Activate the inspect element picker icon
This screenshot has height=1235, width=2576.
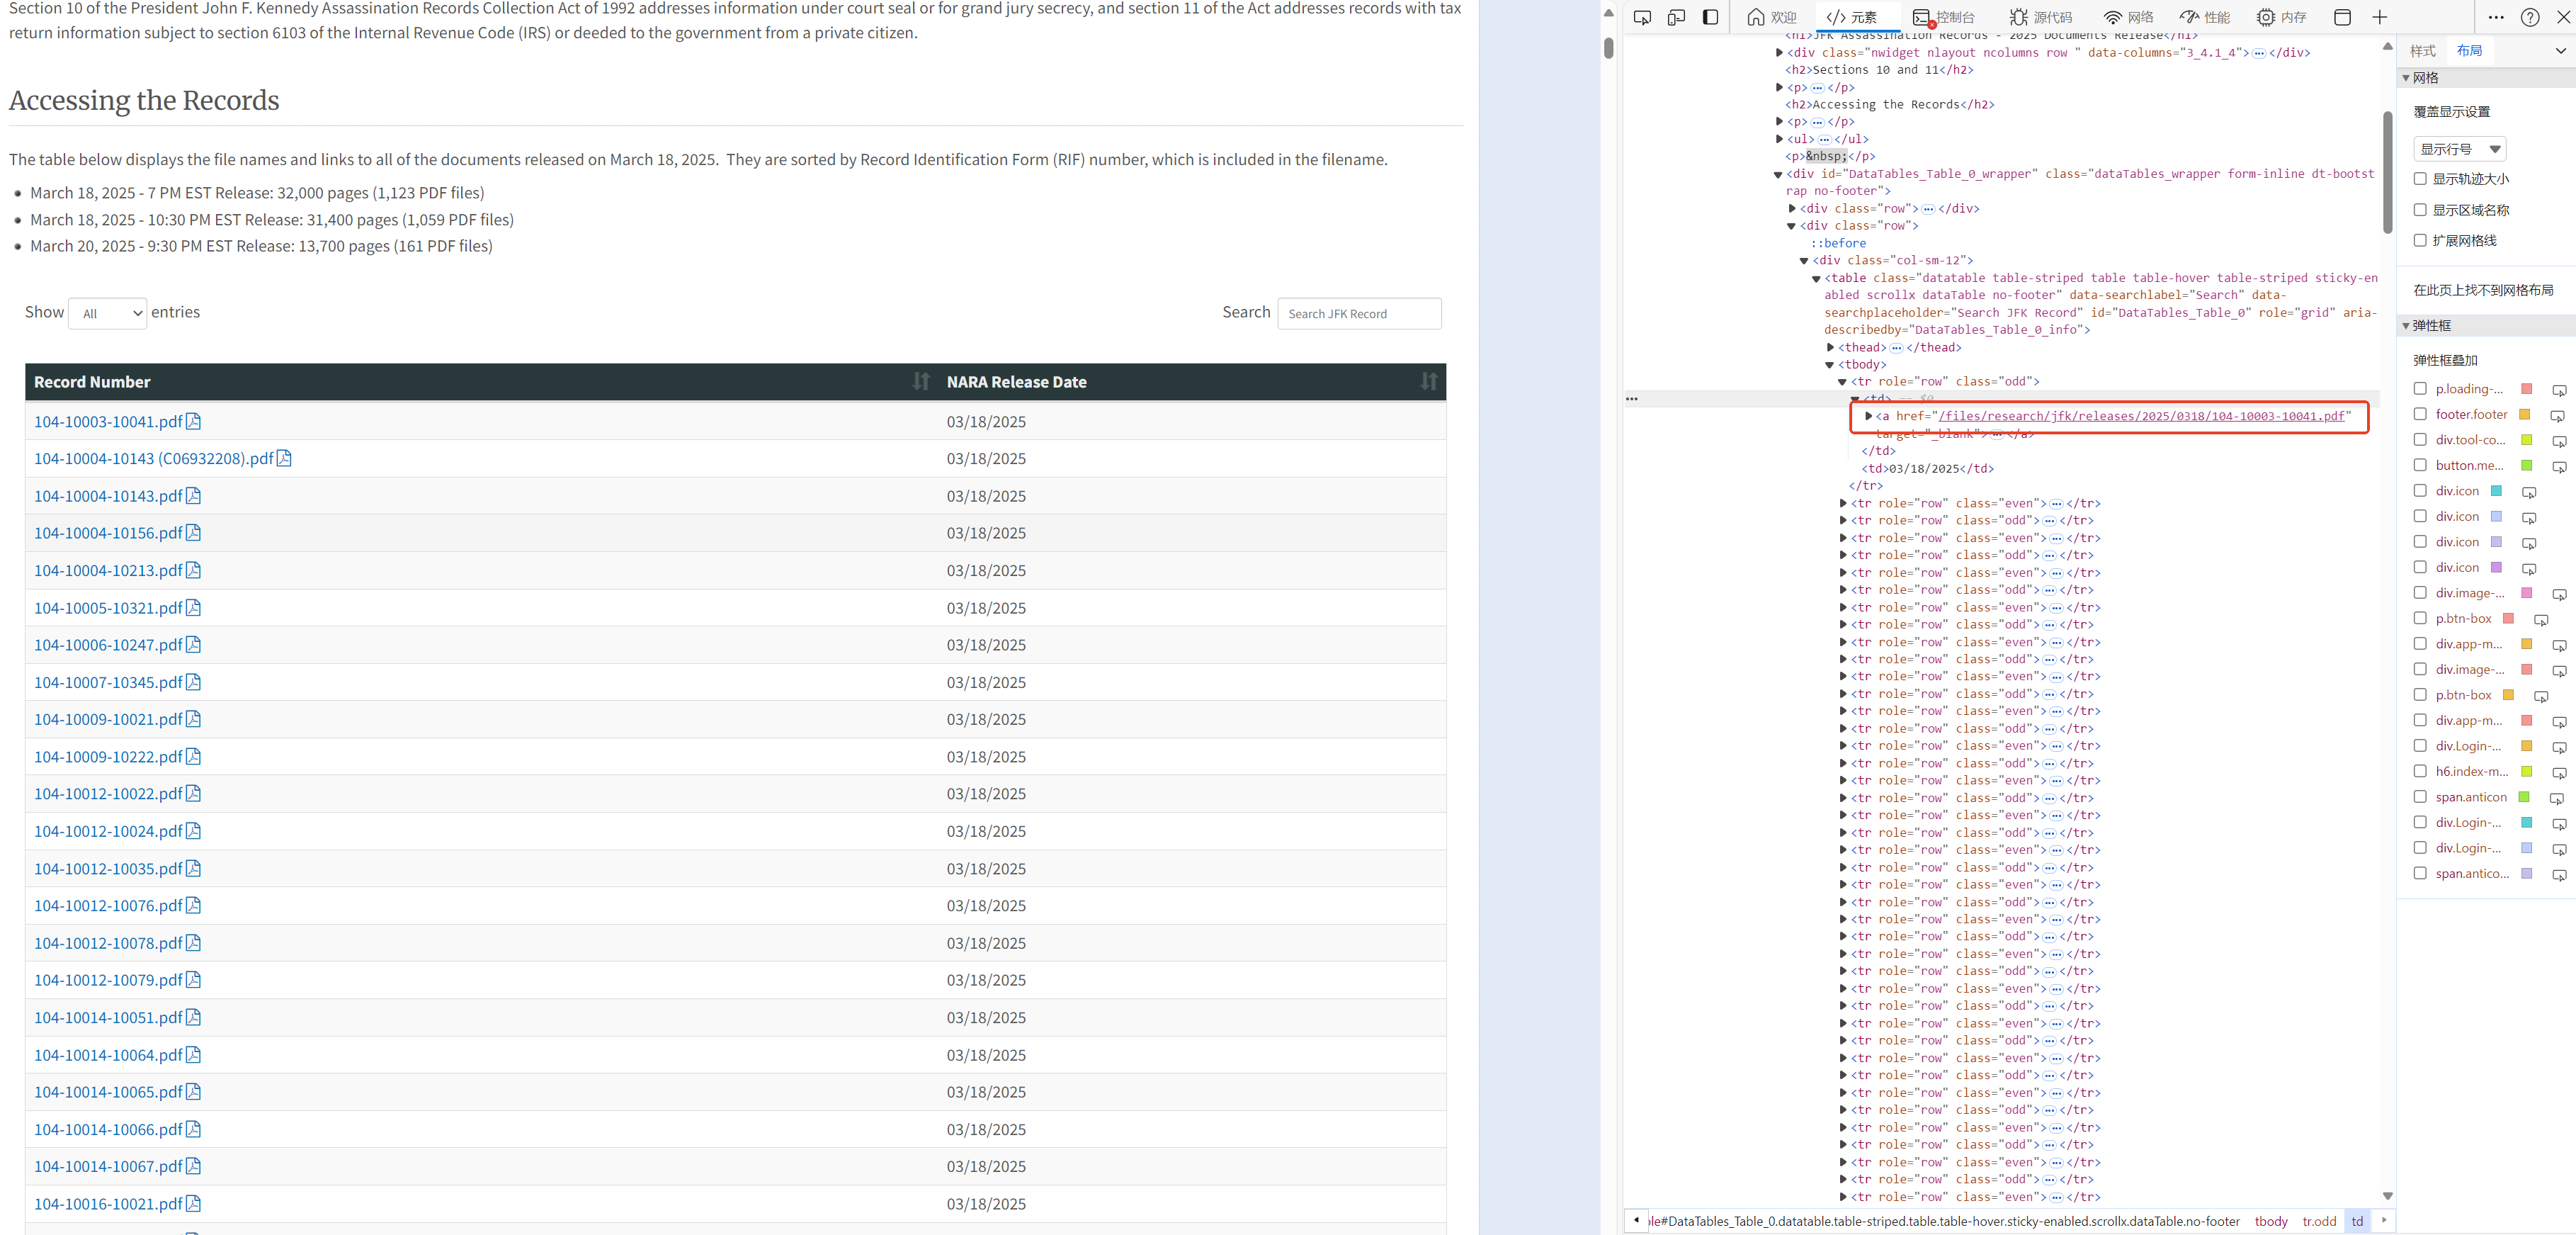point(1642,17)
